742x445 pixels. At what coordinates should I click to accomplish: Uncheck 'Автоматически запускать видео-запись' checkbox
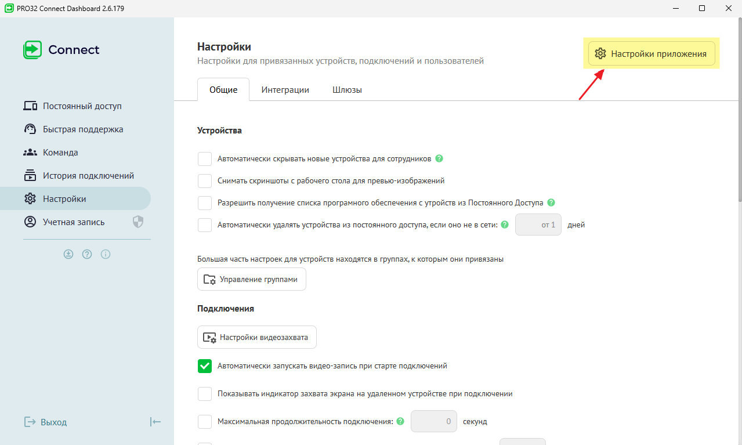(x=205, y=366)
